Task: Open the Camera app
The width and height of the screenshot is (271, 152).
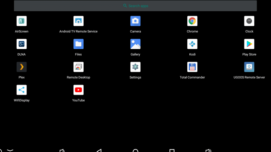Action: 135,21
